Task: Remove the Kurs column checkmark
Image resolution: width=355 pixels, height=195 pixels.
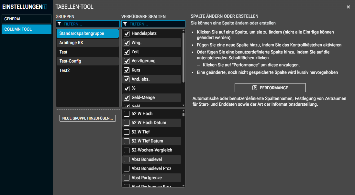Action: point(127,70)
